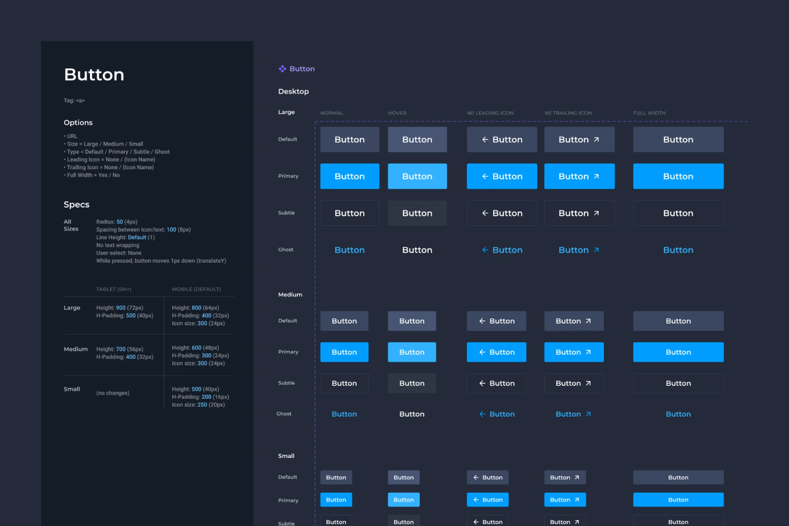Click Medium Subtle full width button
The image size is (789, 526).
[678, 383]
